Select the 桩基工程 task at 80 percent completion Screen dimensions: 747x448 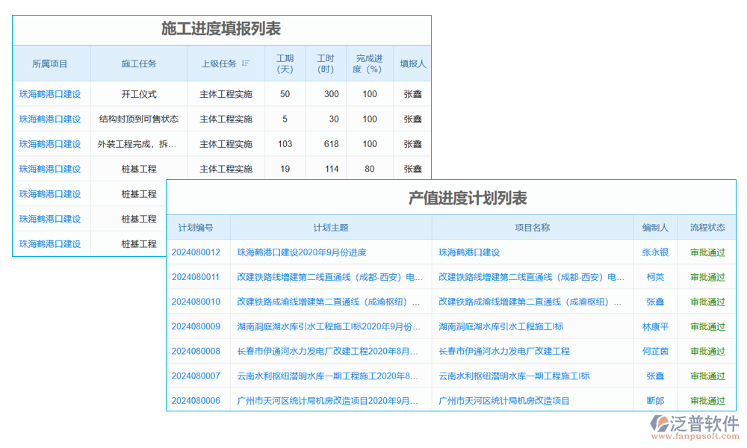point(139,169)
